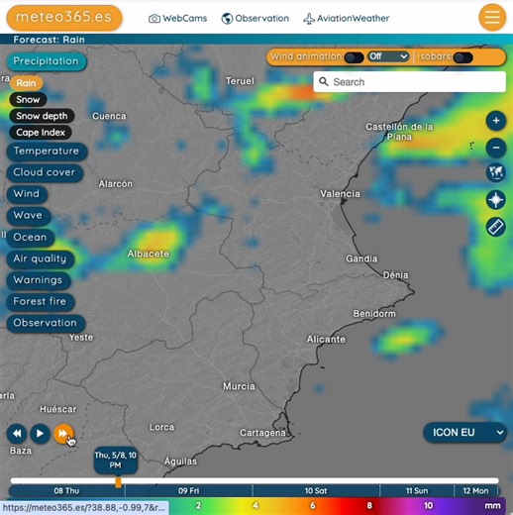Zoom out on the map

tap(496, 148)
